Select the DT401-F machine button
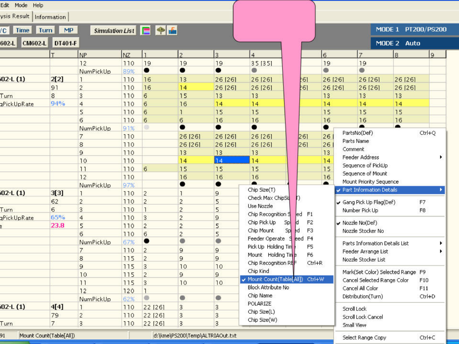 pos(65,43)
